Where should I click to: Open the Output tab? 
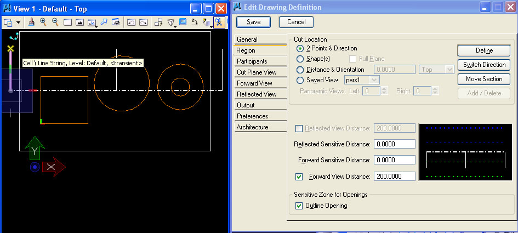260,105
